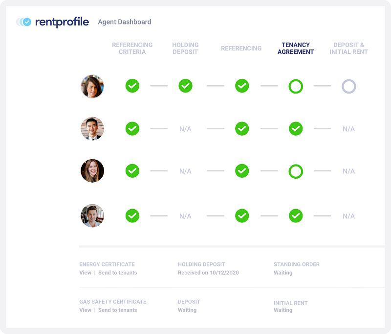Screen dimensions: 391x334
Task: Select the first tenant's profile photo
Action: coord(92,86)
